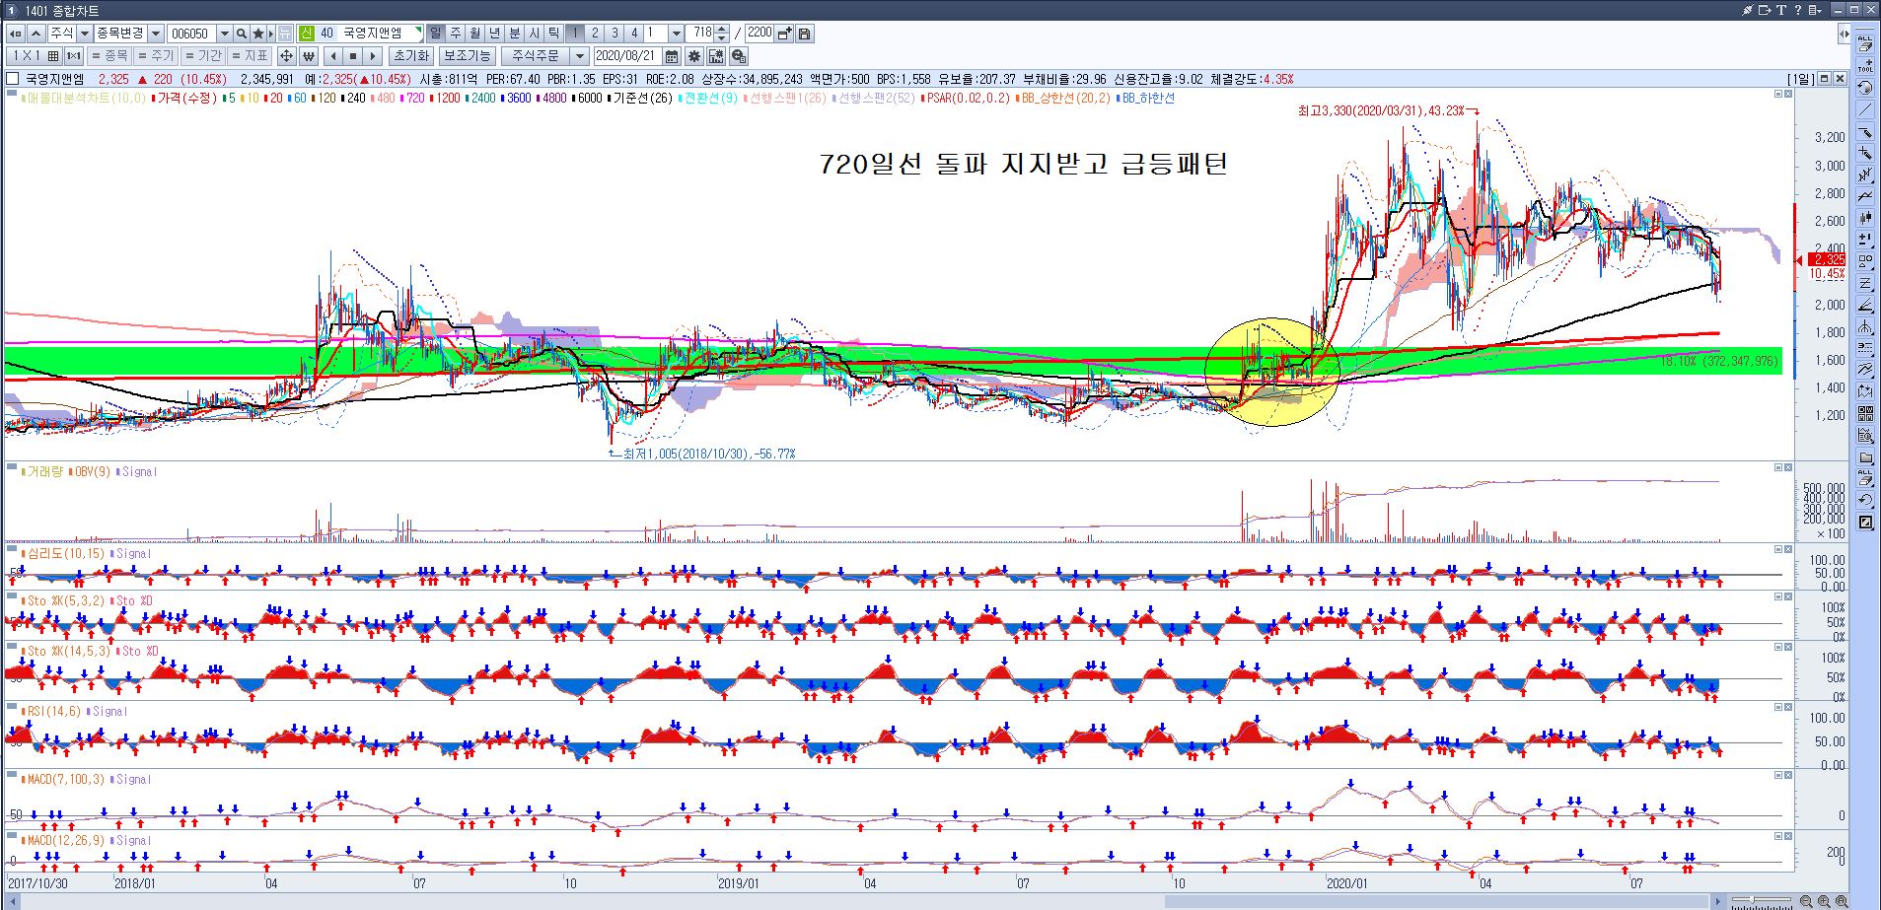Click the magnifier stock search icon

(242, 34)
